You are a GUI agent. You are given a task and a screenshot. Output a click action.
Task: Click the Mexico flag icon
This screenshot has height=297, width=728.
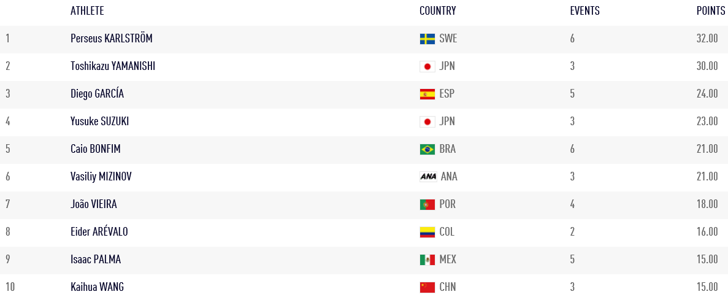tap(427, 260)
